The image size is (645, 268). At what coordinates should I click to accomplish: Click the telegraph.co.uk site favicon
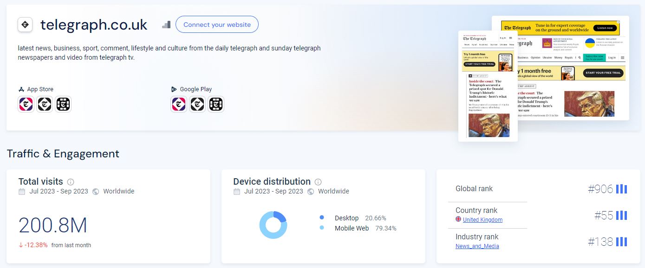(x=25, y=25)
